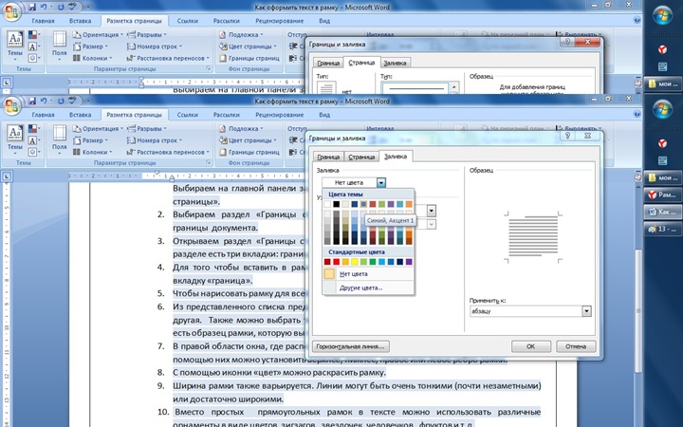Open the Ориентация dropdown in the lower window
This screenshot has width=683, height=427.
click(98, 128)
